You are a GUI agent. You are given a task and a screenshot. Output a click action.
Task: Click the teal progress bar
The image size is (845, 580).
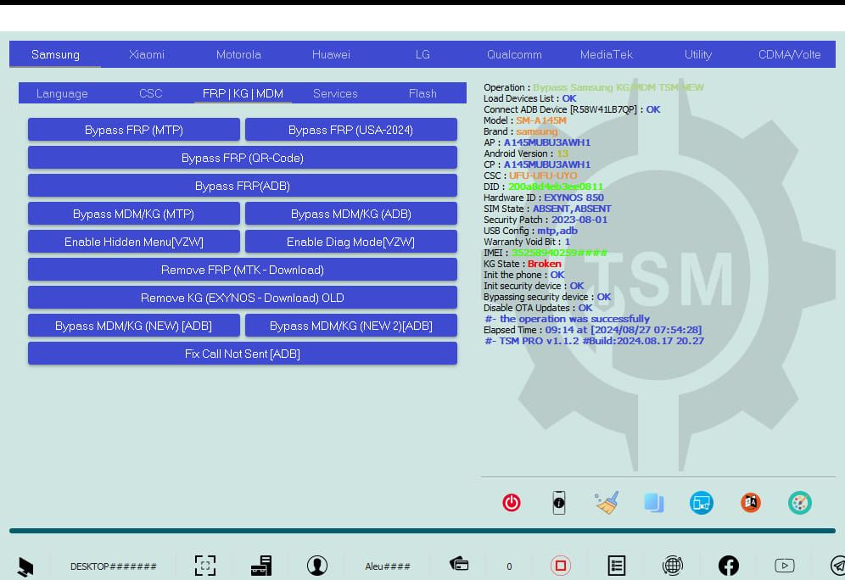pos(422,531)
